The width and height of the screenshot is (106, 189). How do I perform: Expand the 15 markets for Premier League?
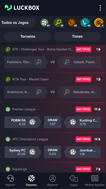98,109
